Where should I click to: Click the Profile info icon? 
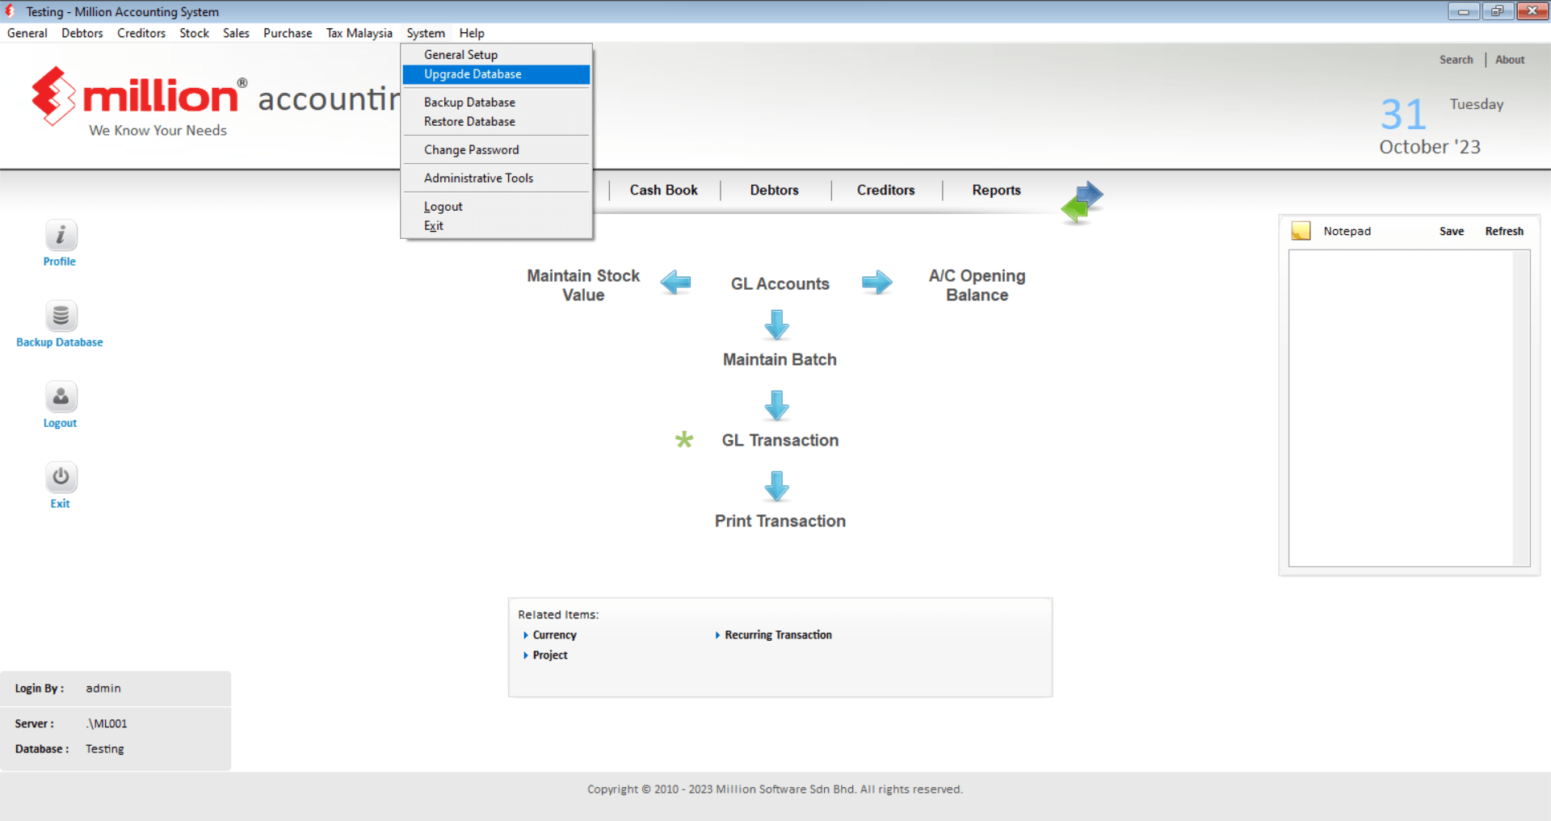61,236
